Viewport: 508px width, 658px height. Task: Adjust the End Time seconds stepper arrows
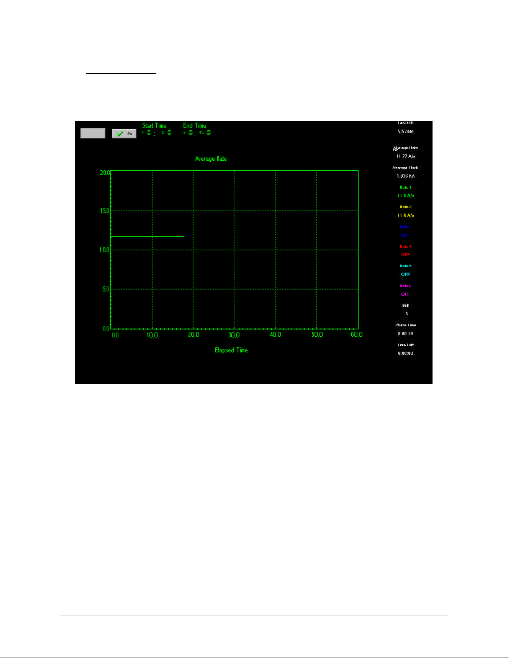click(x=209, y=133)
